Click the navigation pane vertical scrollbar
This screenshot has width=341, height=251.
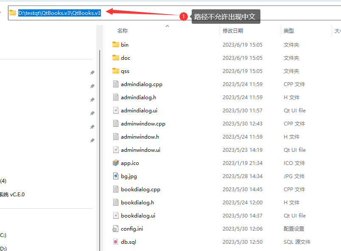click(x=100, y=150)
